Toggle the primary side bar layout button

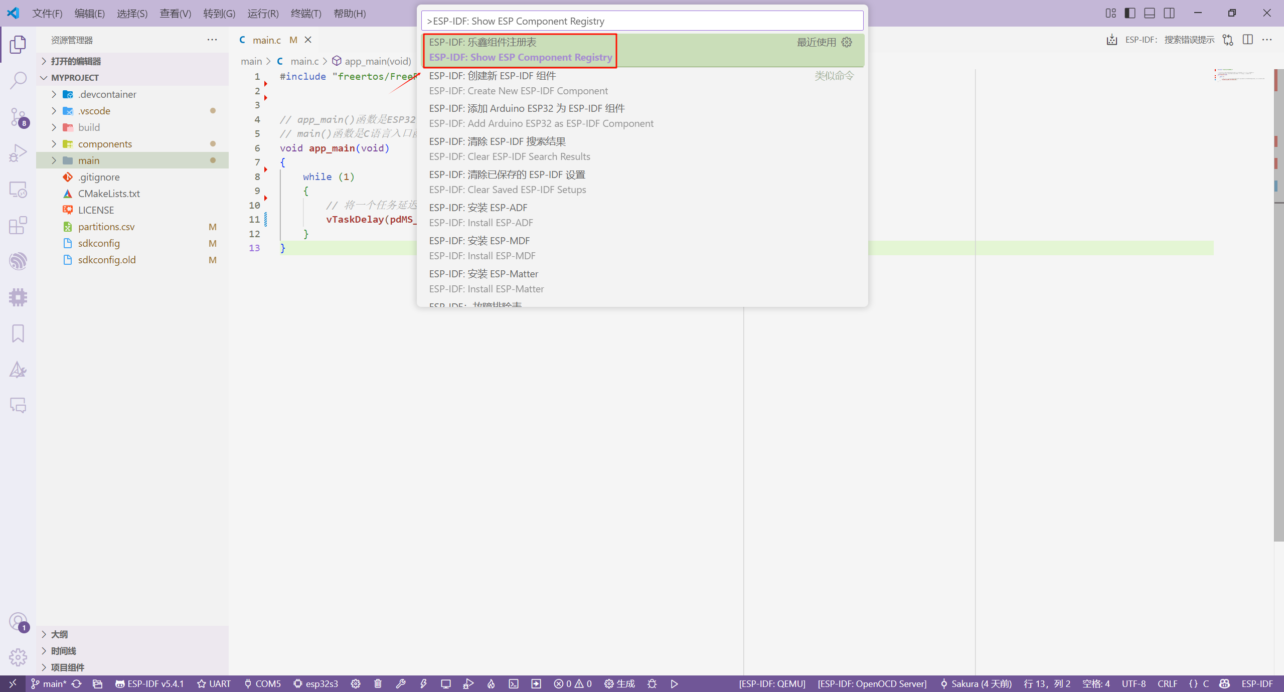pyautogui.click(x=1130, y=13)
